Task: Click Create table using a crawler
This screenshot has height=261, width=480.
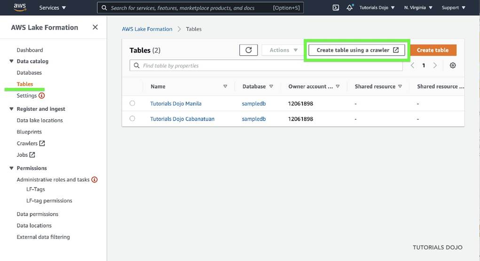Action: pyautogui.click(x=357, y=50)
